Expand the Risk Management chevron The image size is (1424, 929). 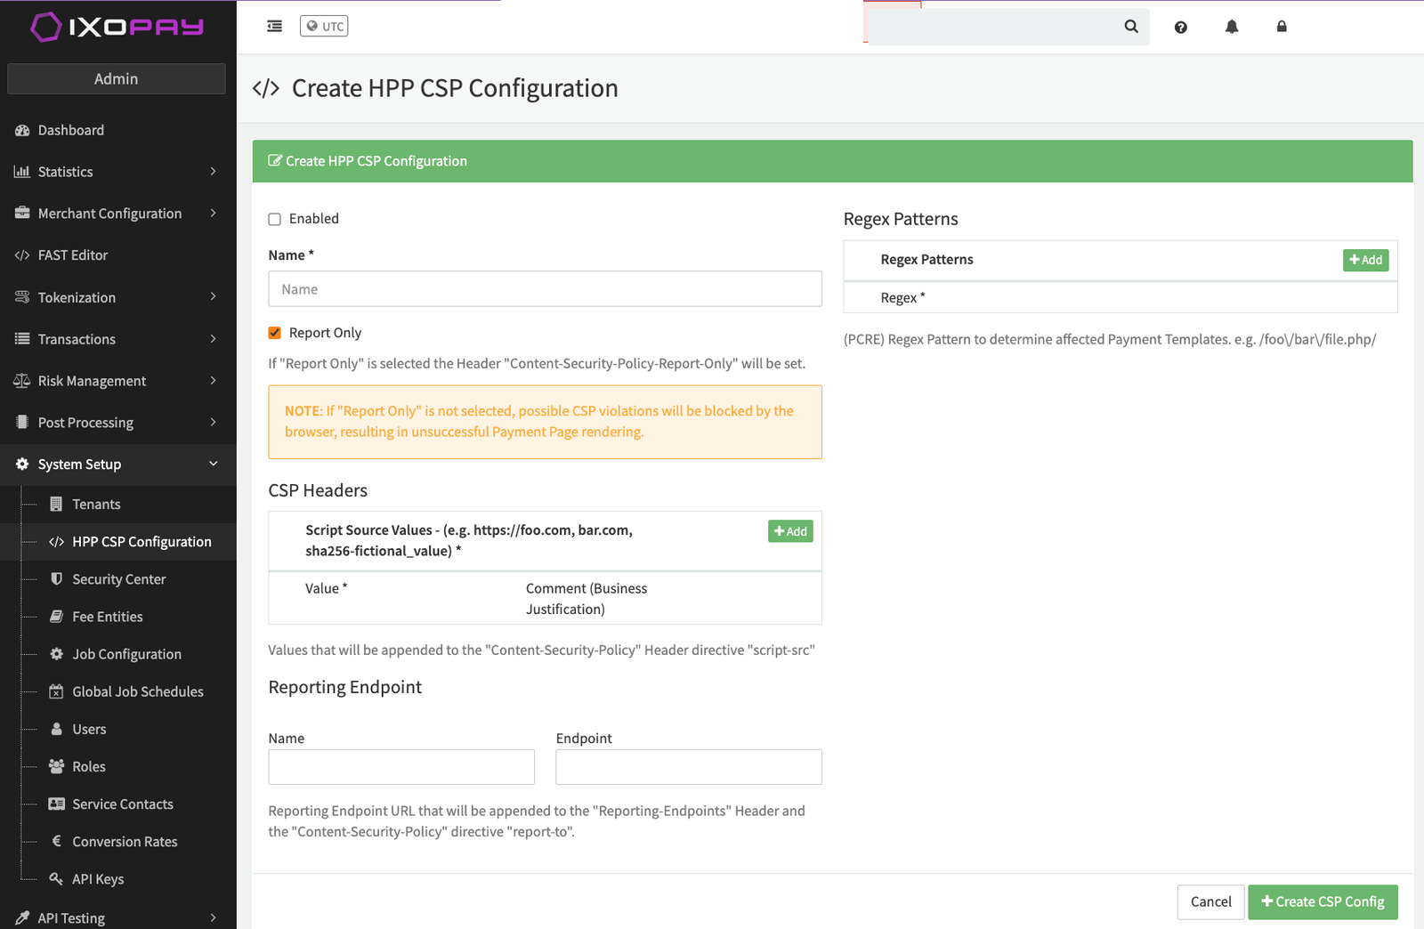point(213,380)
